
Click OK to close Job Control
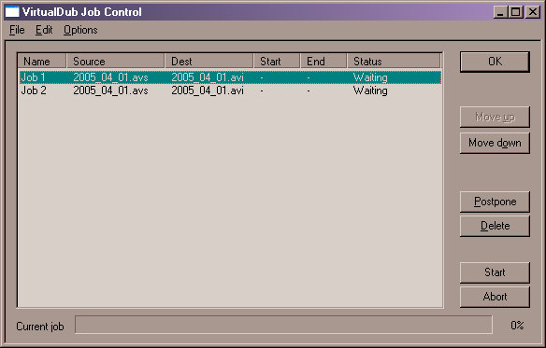click(495, 62)
